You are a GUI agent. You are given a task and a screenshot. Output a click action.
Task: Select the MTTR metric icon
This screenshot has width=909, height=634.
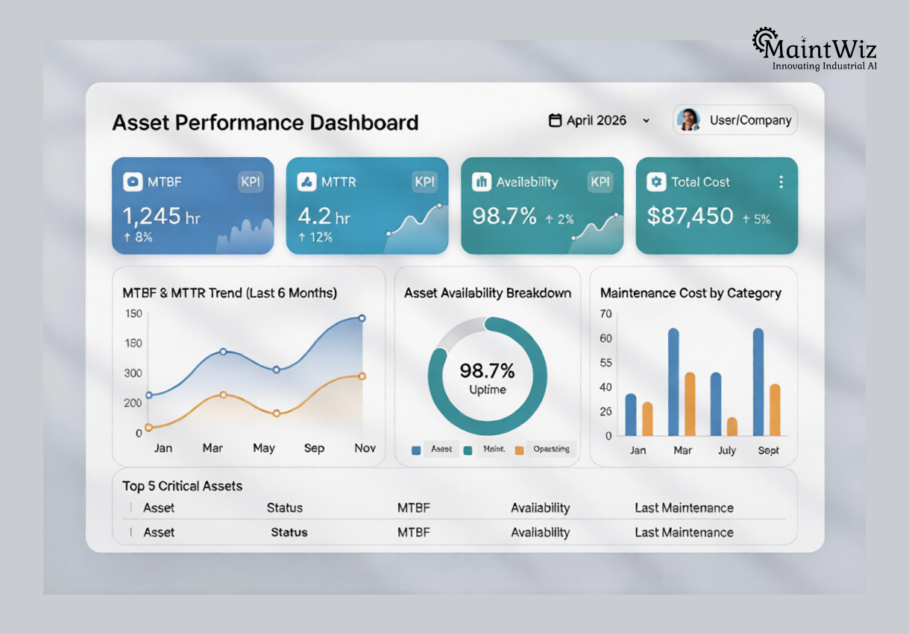308,181
